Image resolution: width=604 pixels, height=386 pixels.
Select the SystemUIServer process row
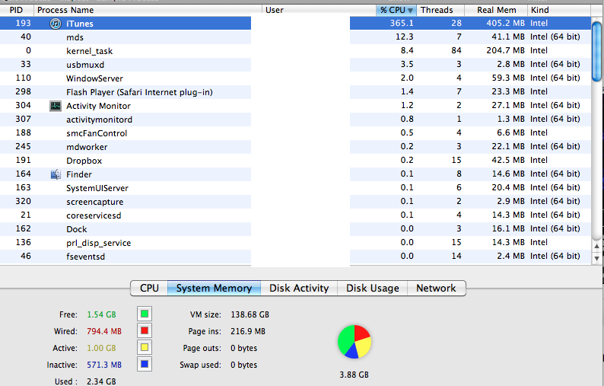295,188
